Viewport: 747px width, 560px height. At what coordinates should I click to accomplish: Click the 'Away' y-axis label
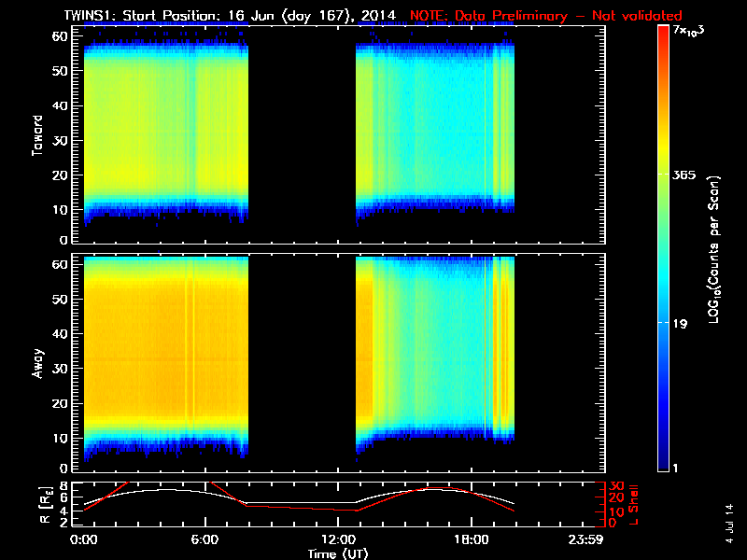point(37,364)
